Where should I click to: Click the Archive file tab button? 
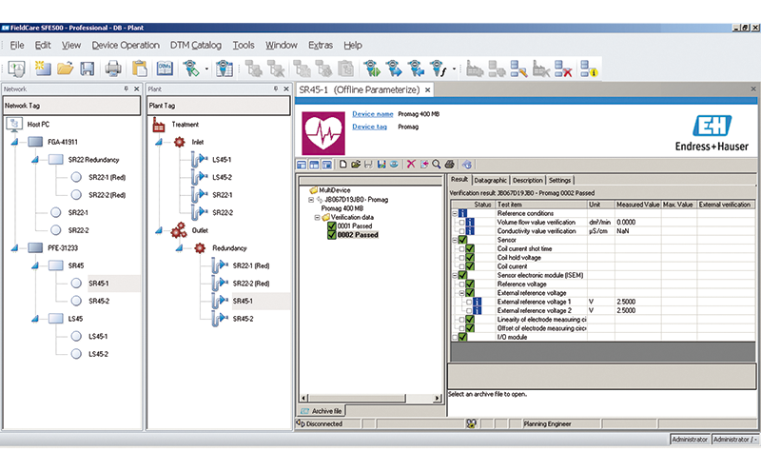click(x=322, y=411)
